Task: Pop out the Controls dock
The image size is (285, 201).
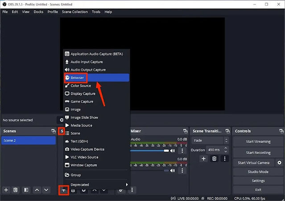Action: click(281, 131)
